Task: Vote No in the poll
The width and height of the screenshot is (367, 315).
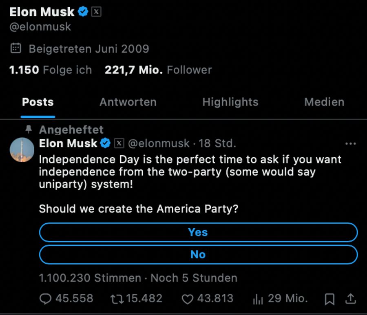Action: pyautogui.click(x=198, y=254)
